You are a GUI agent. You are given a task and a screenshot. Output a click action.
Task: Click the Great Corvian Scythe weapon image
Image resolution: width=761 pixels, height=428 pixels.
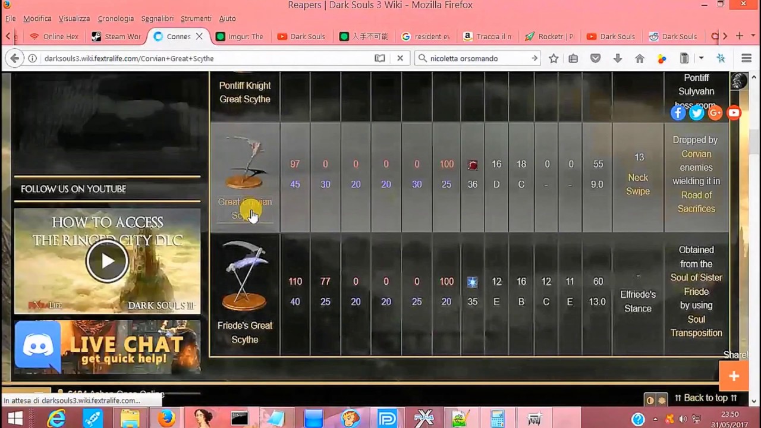point(245,163)
